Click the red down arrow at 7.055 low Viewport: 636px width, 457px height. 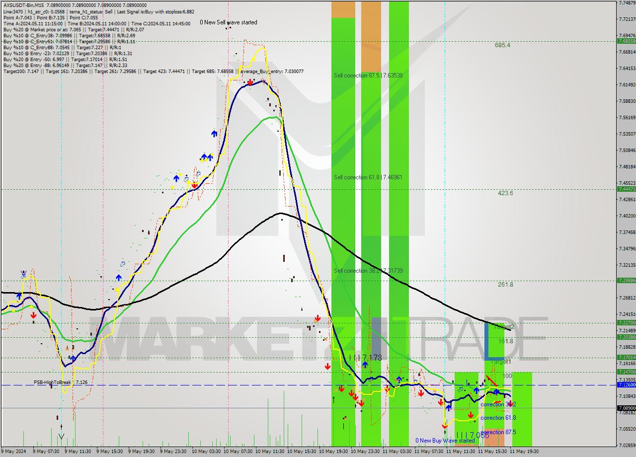coord(445,425)
